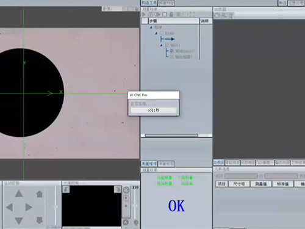Screen dimensions: 305x229
Task: Click first icon in 3D view toolbar
Action: [217, 15]
